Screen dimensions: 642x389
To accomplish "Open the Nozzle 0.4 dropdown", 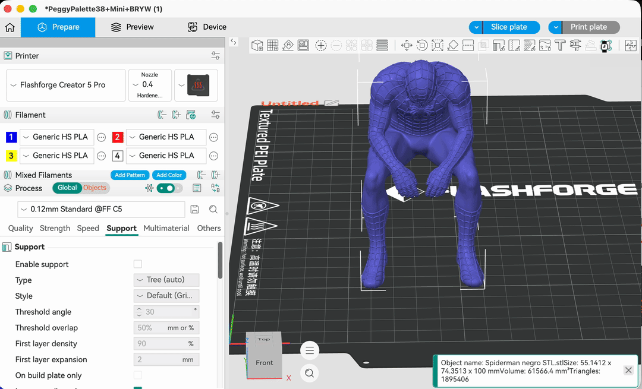I will [150, 85].
